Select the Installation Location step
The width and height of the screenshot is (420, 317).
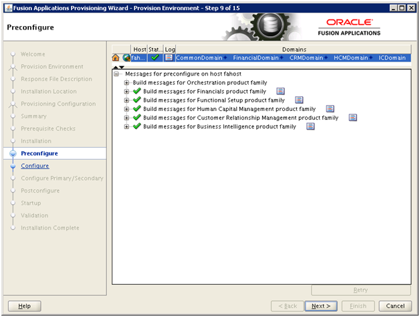pos(49,92)
